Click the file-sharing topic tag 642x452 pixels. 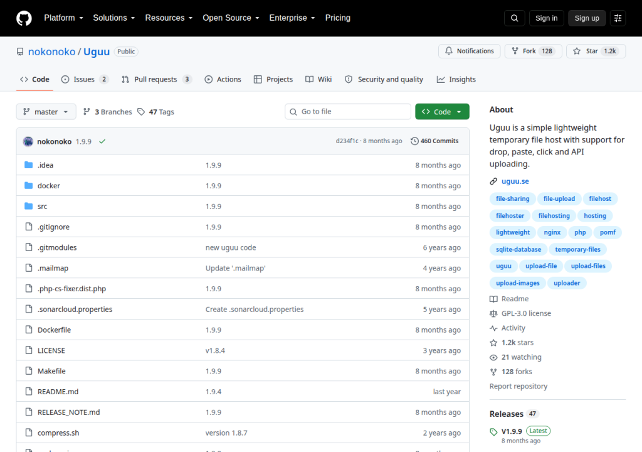coord(512,198)
